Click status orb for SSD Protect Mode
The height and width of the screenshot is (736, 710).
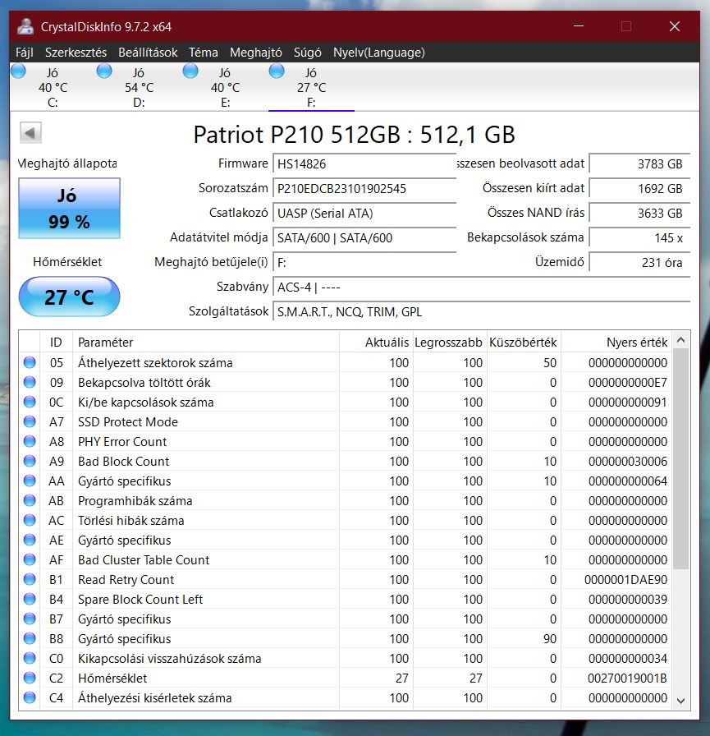pyautogui.click(x=30, y=422)
